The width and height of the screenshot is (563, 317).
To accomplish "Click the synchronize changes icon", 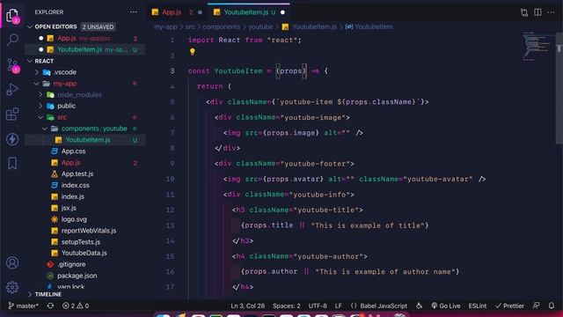I will tap(50, 306).
